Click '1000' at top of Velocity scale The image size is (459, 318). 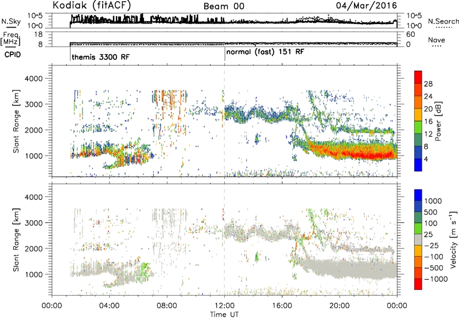coord(433,201)
